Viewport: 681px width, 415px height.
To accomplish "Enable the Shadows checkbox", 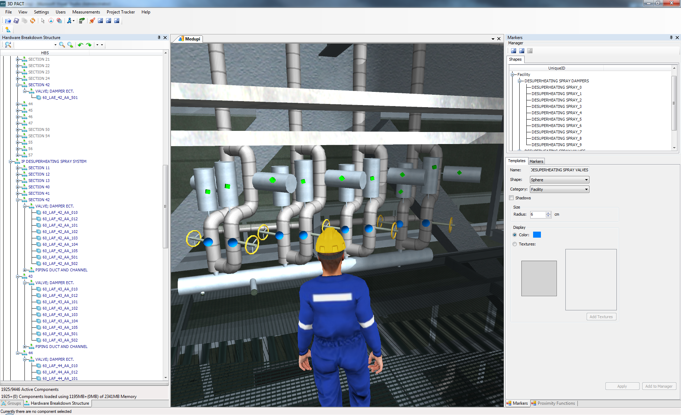I will pos(511,198).
